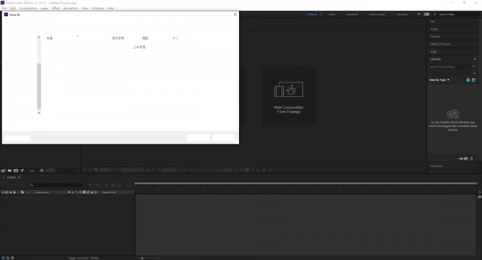Click solo column icon in timeline

click(11, 192)
